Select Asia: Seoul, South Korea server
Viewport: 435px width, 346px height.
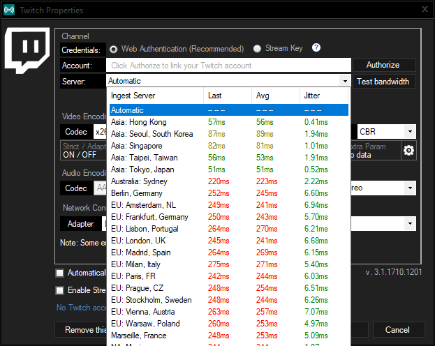(x=229, y=134)
